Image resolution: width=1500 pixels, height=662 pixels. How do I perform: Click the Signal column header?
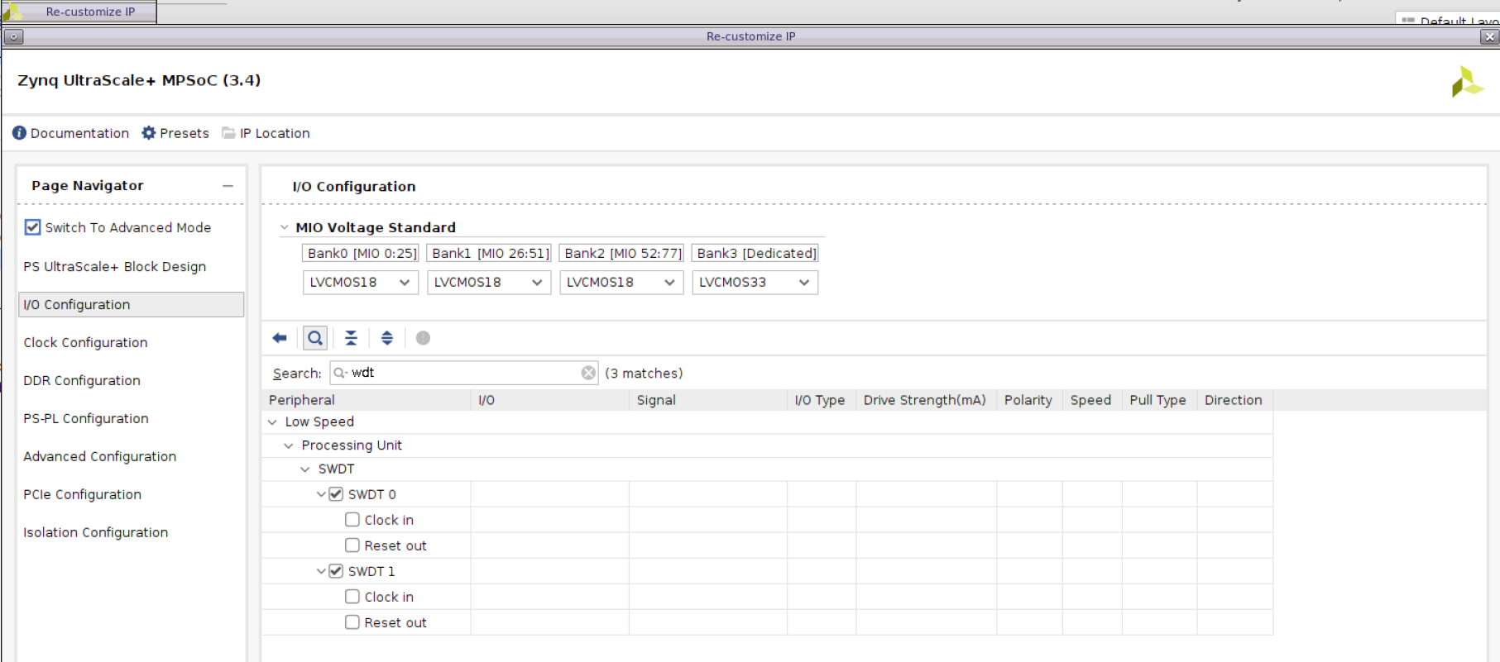(x=708, y=400)
